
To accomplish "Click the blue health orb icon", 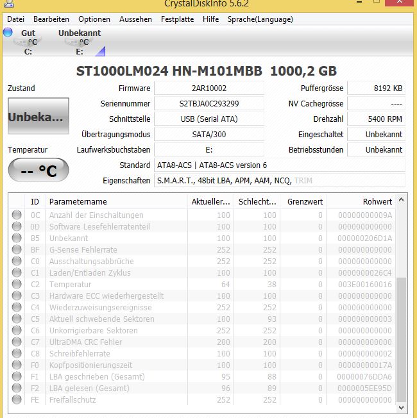I will coord(8,32).
